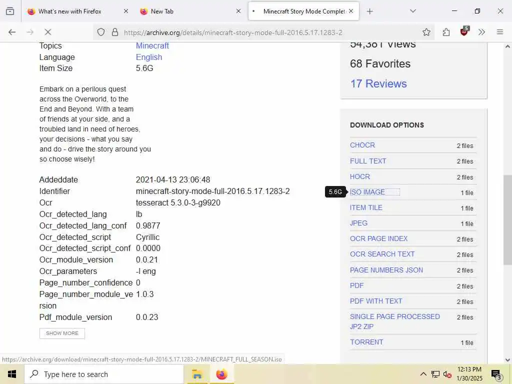Open the English language link

point(149,57)
